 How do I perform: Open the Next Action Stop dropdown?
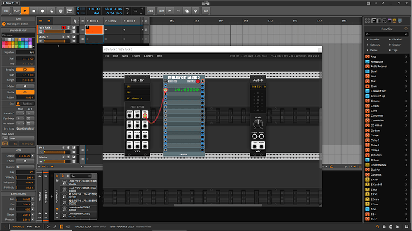tap(21, 138)
